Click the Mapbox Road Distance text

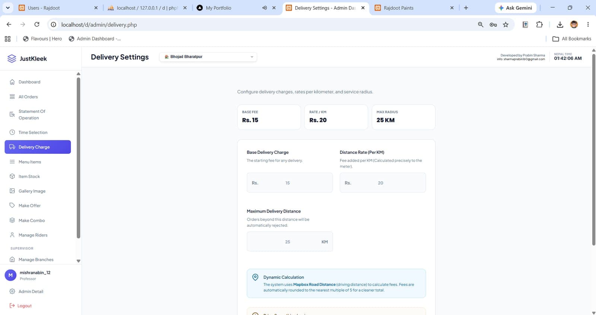coord(314,285)
